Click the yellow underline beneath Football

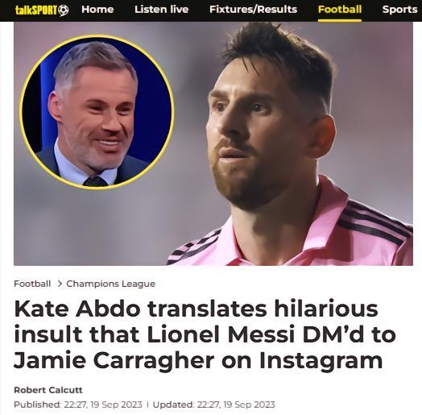(340, 20)
